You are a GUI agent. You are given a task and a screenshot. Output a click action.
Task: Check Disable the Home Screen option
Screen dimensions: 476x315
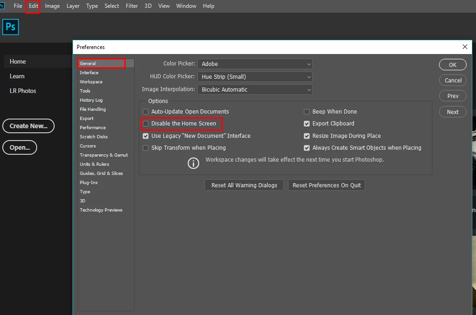(x=146, y=124)
